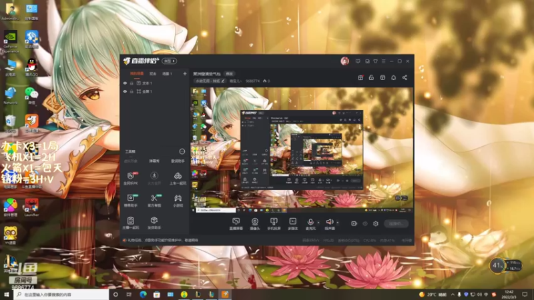Open the 小游戏 gamepad tool

pyautogui.click(x=178, y=201)
